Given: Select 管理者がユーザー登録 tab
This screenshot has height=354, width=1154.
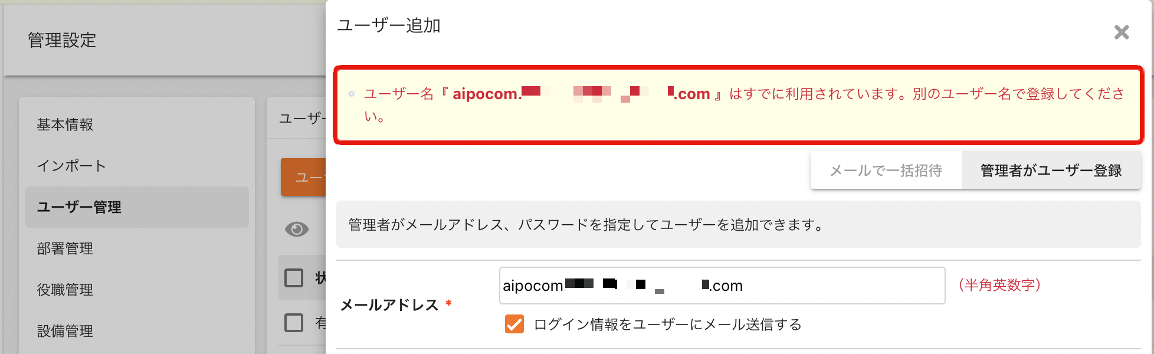Looking at the screenshot, I should 1051,171.
